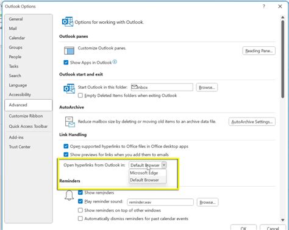
Task: Open the Calendar options category
Action: click(x=29, y=38)
